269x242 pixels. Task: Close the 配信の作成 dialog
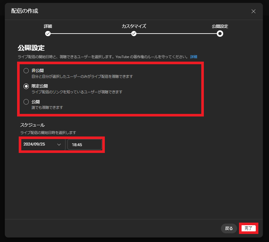[x=254, y=11]
